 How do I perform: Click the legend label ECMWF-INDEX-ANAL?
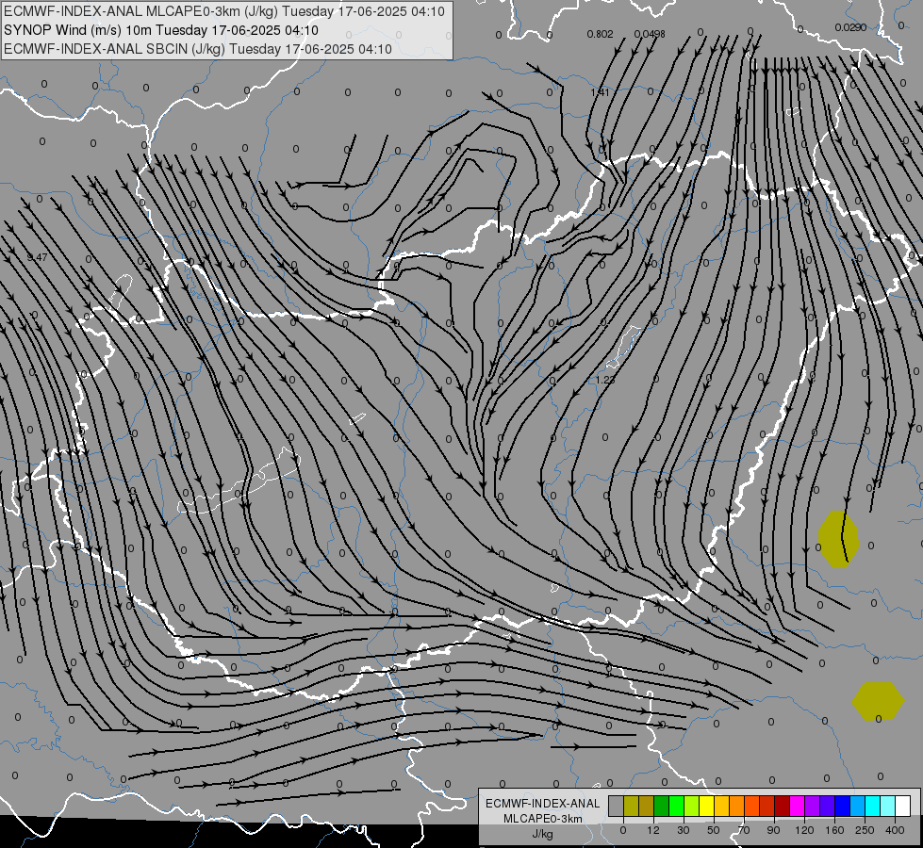[543, 804]
